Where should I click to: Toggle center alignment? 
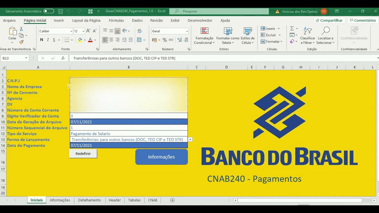click(x=111, y=40)
